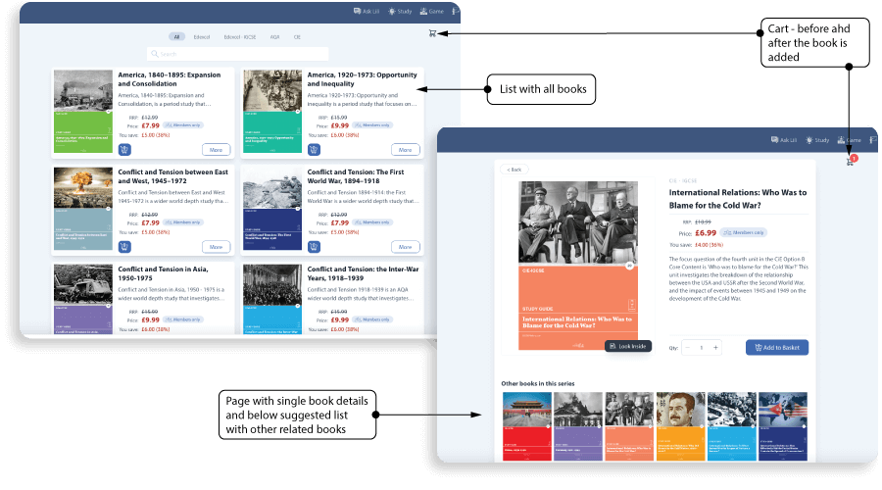Open the yellow moustached man portrait related book

click(x=681, y=426)
